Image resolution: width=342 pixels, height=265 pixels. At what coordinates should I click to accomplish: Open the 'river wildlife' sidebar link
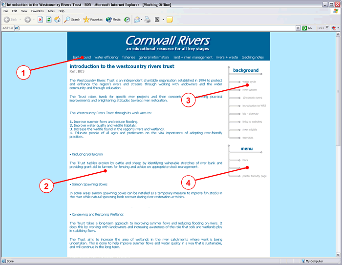tap(250, 130)
